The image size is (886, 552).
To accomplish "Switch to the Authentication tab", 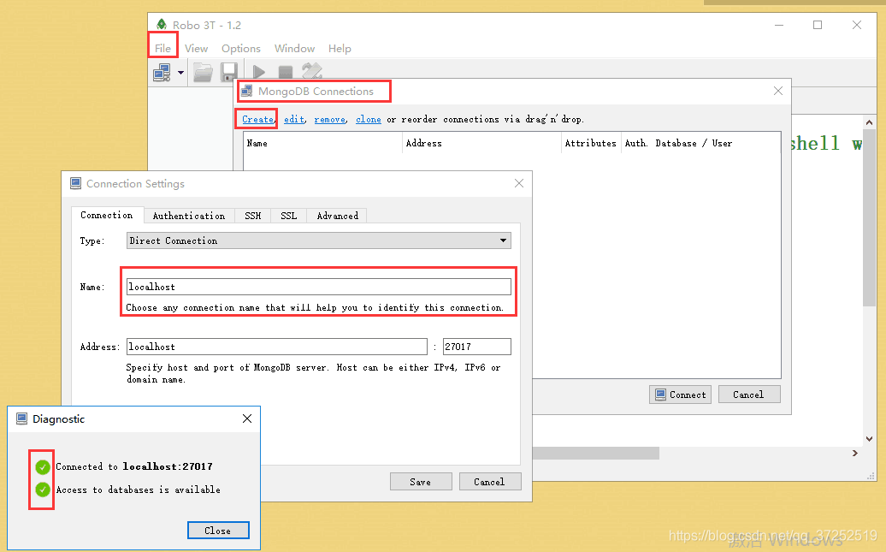I will click(189, 216).
